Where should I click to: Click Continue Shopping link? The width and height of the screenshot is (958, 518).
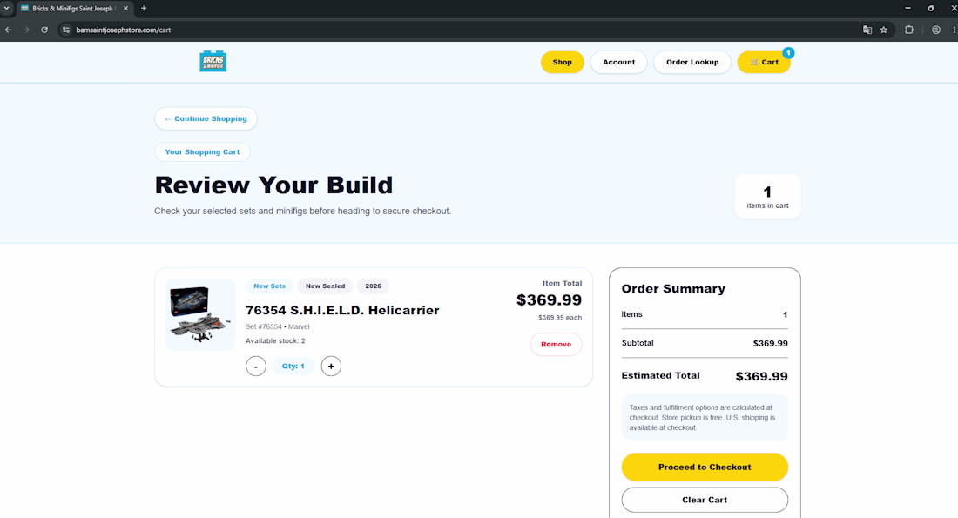point(206,118)
